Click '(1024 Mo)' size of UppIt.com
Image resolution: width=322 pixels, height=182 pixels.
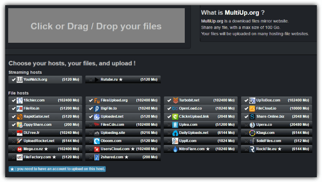226,141
